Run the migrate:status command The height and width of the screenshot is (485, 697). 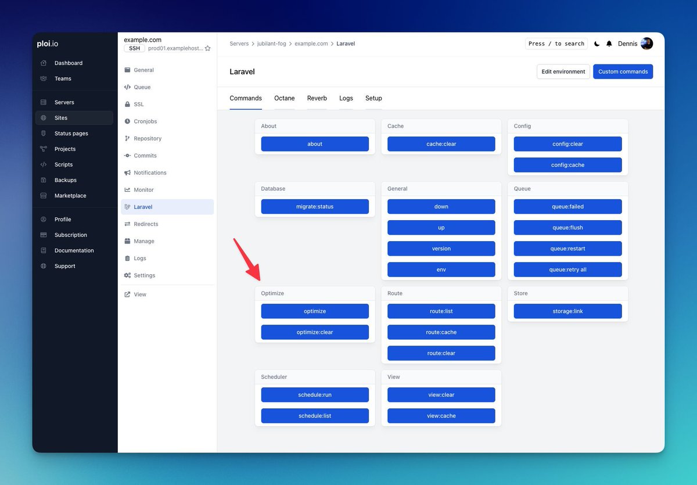click(315, 207)
